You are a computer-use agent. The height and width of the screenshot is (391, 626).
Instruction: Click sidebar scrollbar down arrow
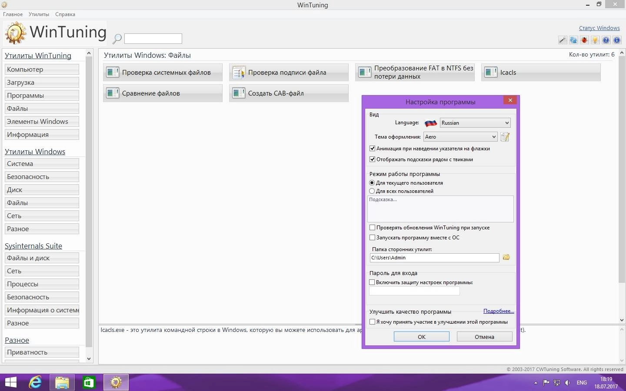[x=89, y=359]
